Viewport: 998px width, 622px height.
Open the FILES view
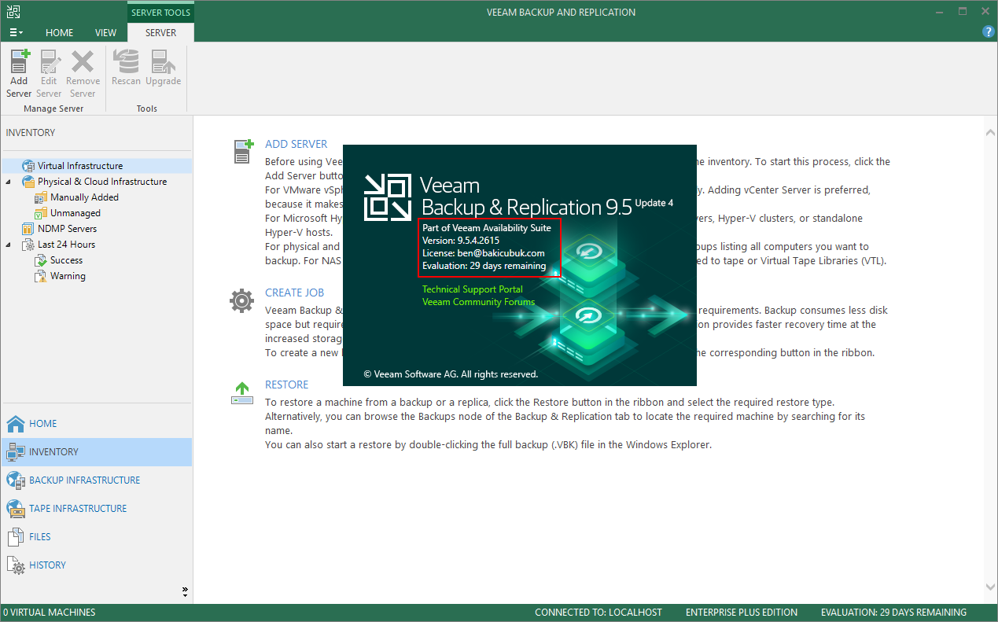click(96, 537)
